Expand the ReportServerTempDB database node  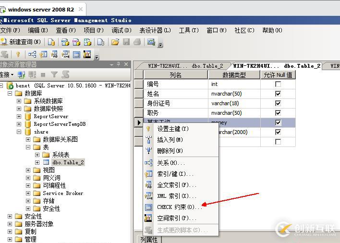click(x=19, y=124)
